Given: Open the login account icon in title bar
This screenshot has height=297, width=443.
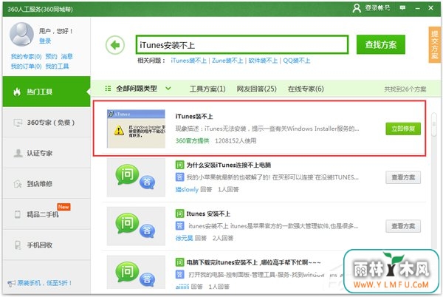Looking at the screenshot, I should [357, 8].
